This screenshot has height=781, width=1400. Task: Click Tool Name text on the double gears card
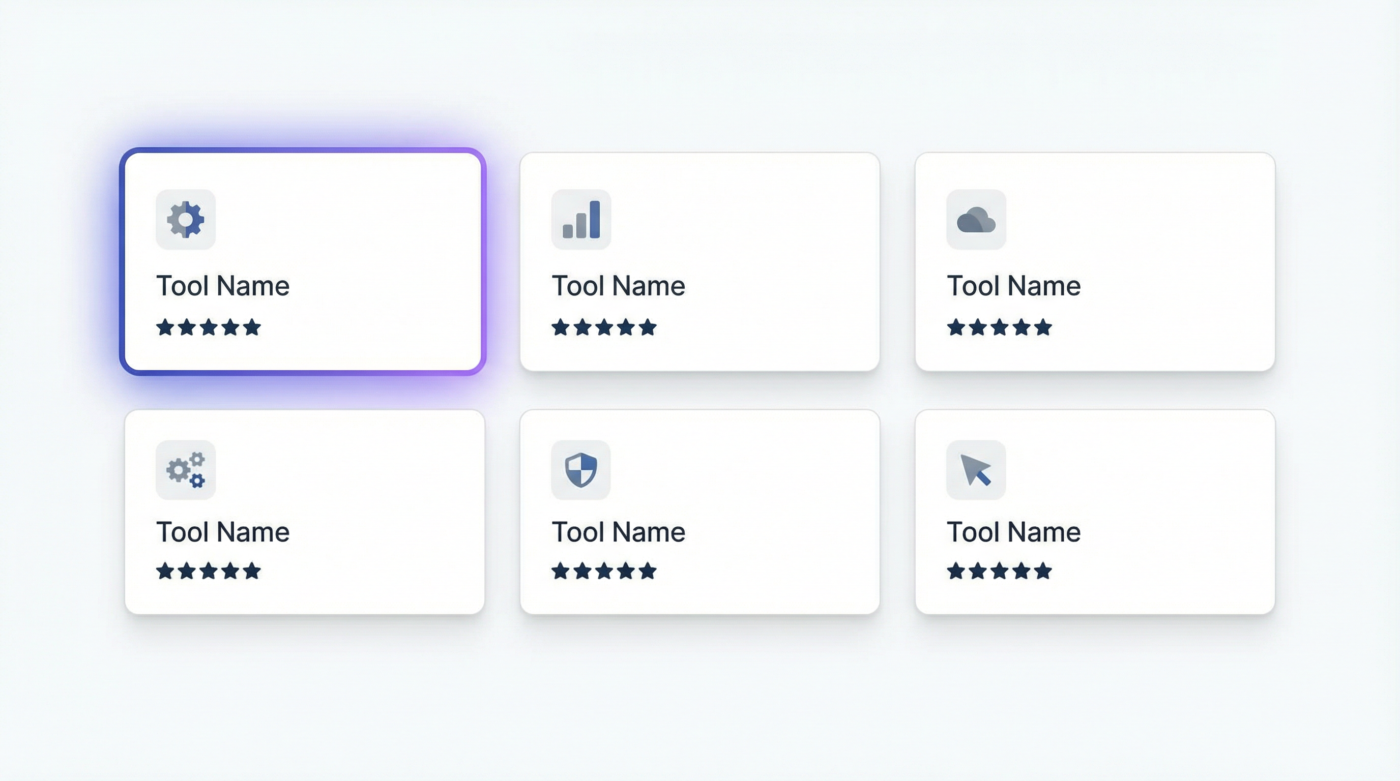click(223, 531)
